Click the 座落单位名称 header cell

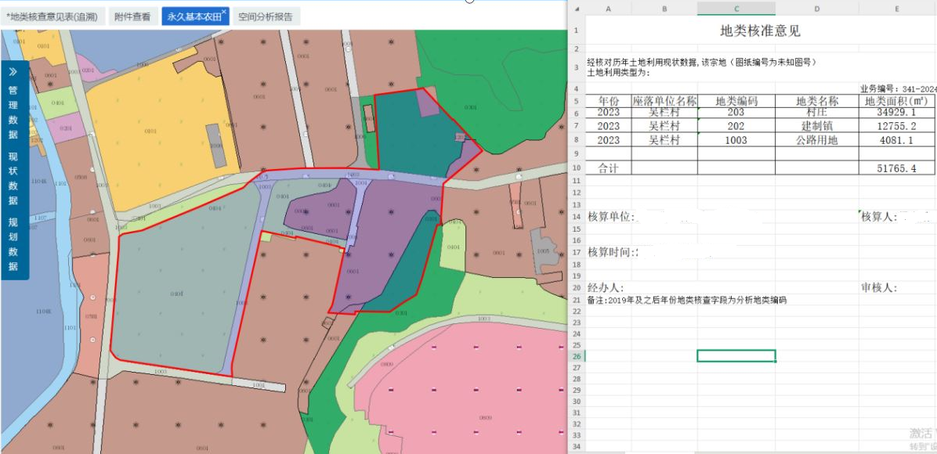(664, 101)
